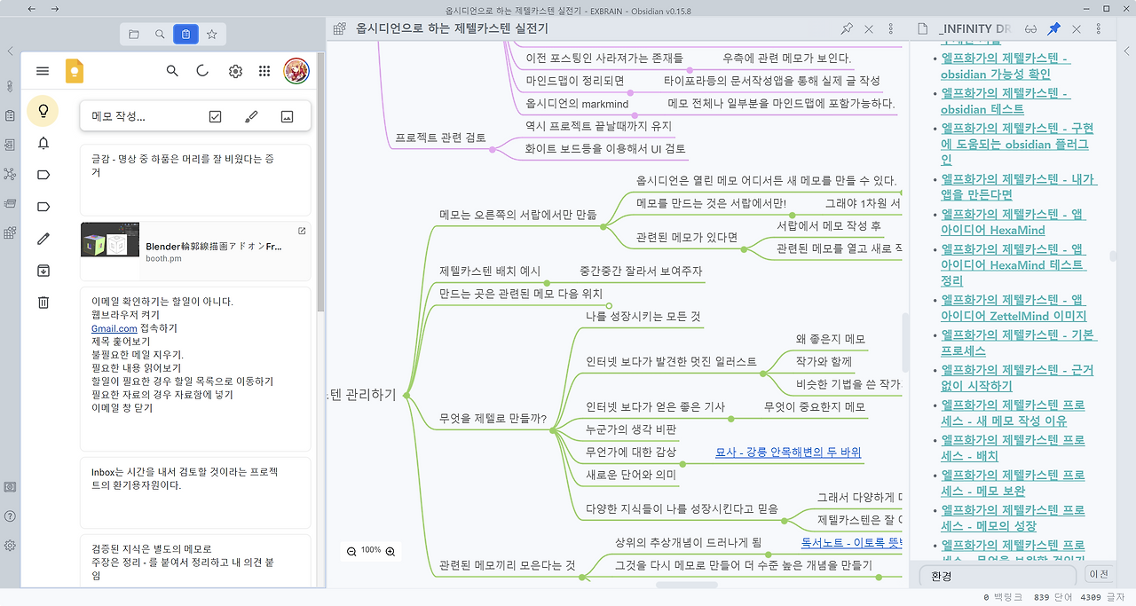The height and width of the screenshot is (606, 1136).
Task: Unpin the _INFINITY DR pane
Action: pos(1053,29)
